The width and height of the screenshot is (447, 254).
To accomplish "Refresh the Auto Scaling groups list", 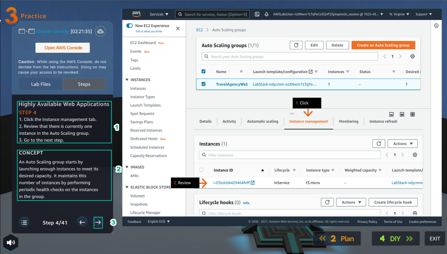I will click(296, 45).
